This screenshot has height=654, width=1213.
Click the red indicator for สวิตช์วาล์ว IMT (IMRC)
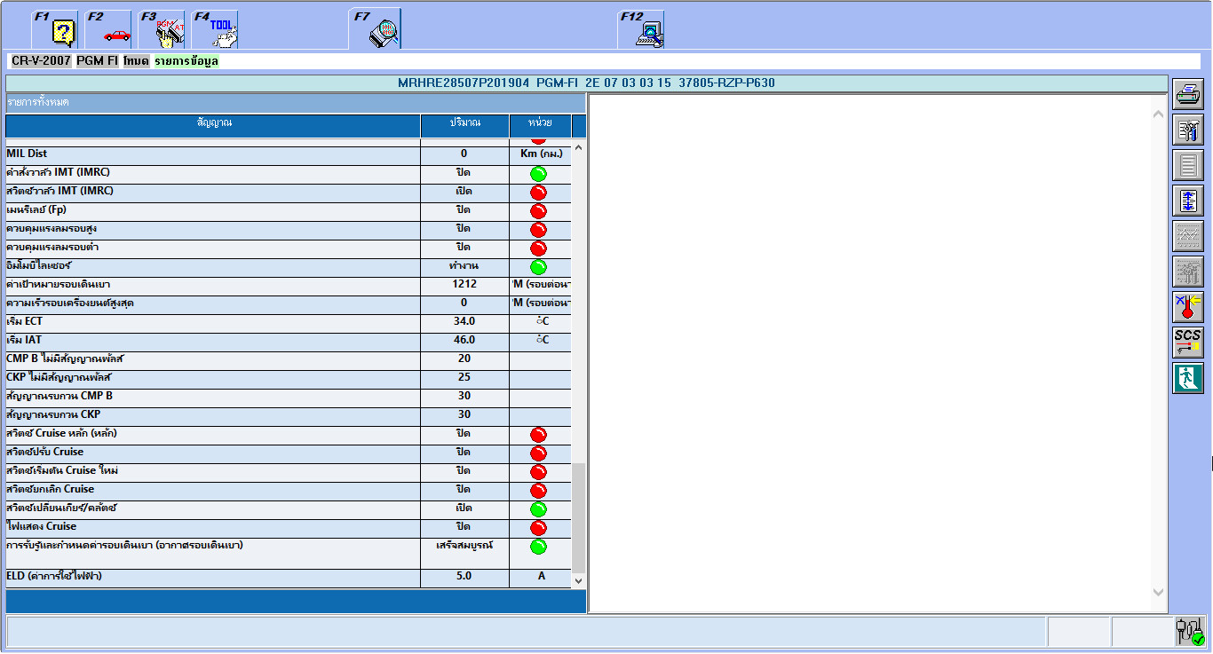pyautogui.click(x=538, y=193)
